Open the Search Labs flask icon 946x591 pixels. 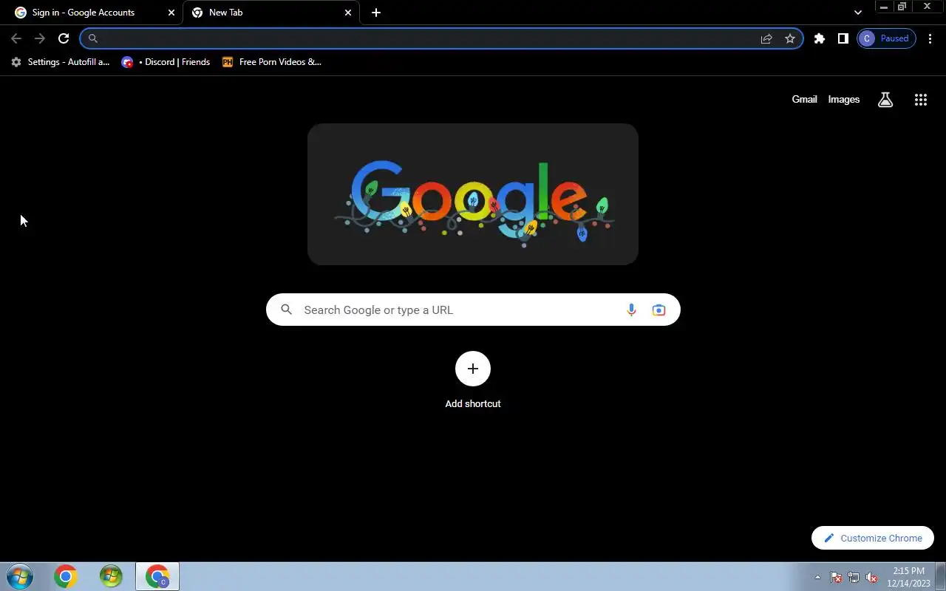pyautogui.click(x=885, y=100)
